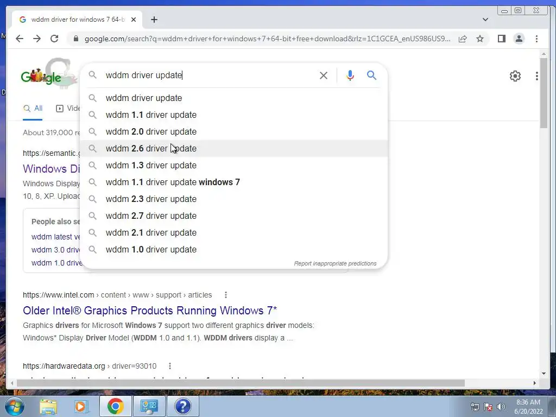
Task: Go back to the previous page
Action: tap(20, 39)
